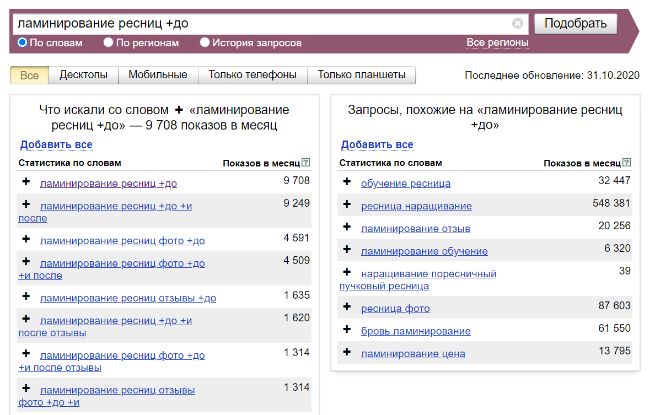Click plus icon next to 'обучение ресница'
This screenshot has height=415, width=655.
[x=347, y=182]
